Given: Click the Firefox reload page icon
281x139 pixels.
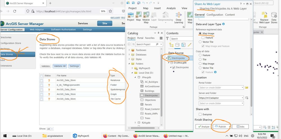Looking at the screenshot, I should (15, 11).
